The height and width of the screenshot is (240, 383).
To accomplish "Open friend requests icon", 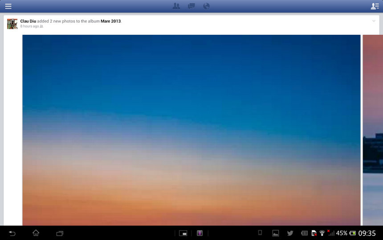I will tap(176, 6).
